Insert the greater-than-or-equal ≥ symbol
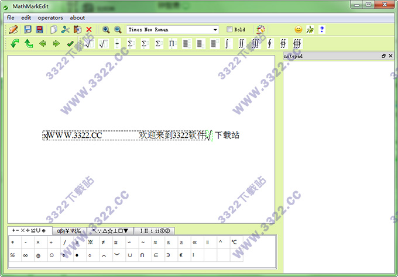This screenshot has width=398, height=277. click(x=181, y=243)
